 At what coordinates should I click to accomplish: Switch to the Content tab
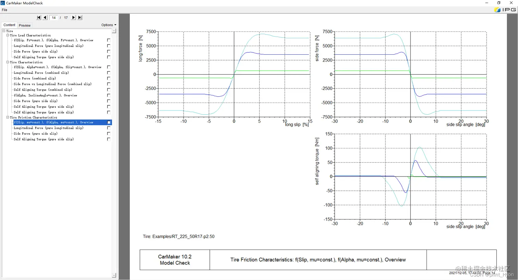click(9, 25)
